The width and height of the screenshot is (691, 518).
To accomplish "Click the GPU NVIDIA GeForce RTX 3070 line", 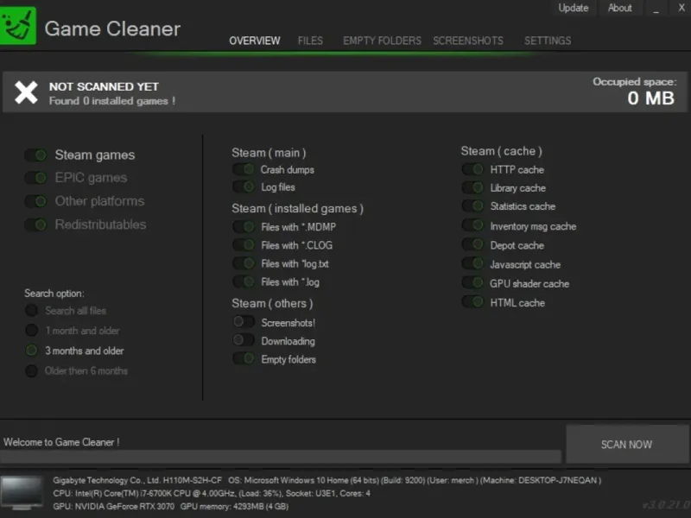I will [x=170, y=507].
